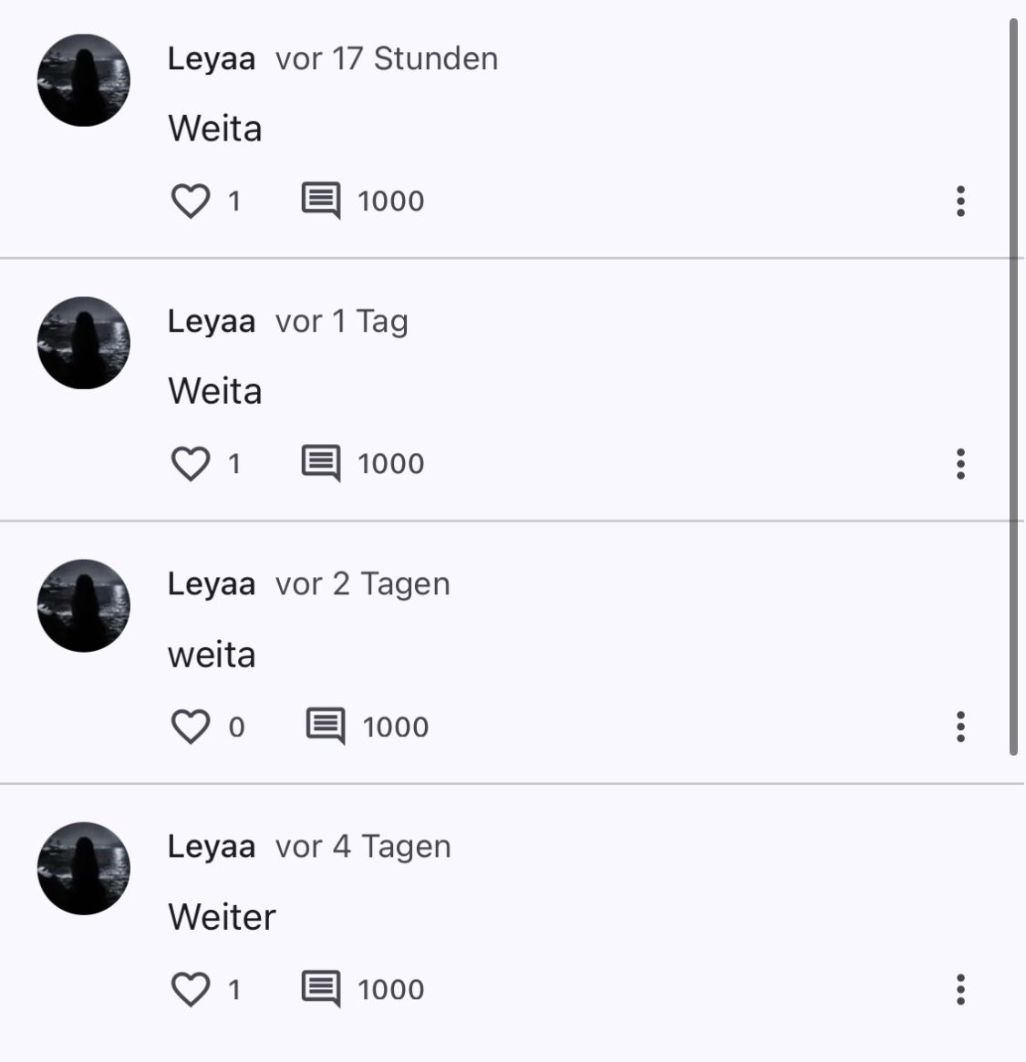
Task: Open more options for the 17 Stunden comment
Action: (960, 201)
